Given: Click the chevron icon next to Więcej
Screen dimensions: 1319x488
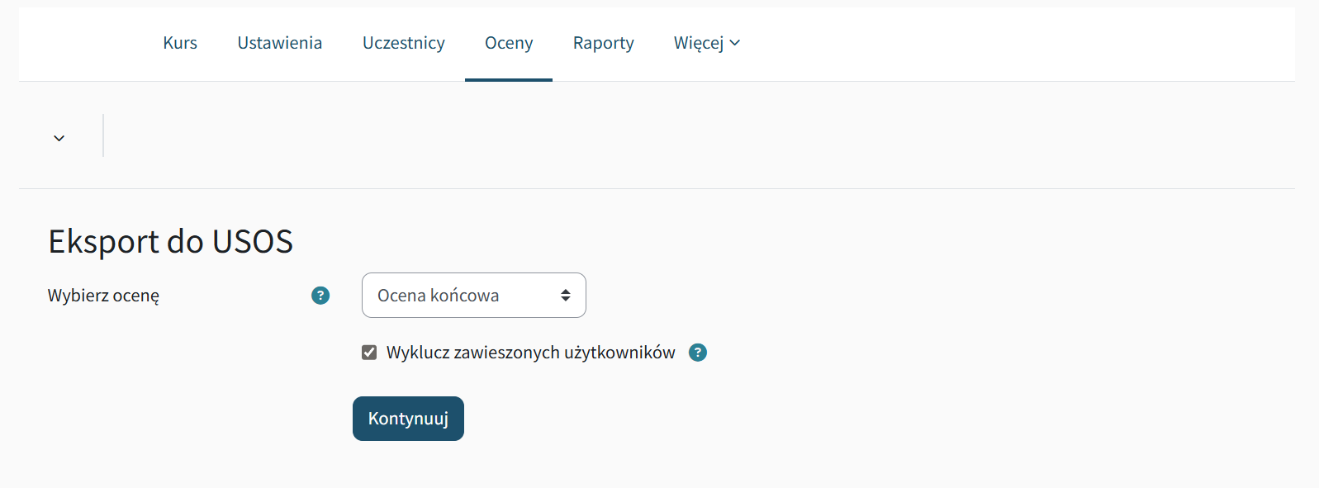Looking at the screenshot, I should [734, 42].
